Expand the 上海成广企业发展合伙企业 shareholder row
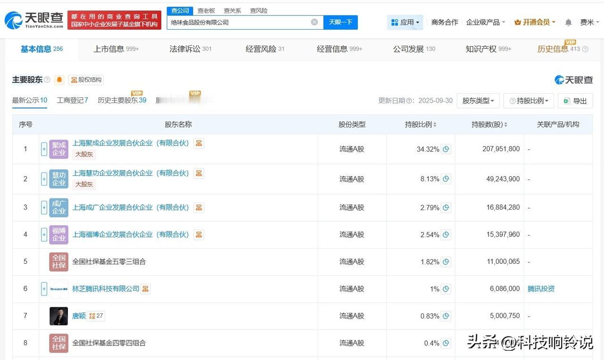604x360 pixels. (44, 208)
